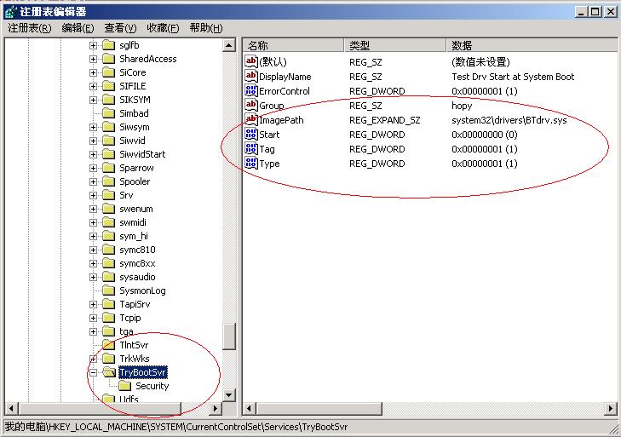The height and width of the screenshot is (437, 621).
Task: Click the swenum folder icon
Action: (x=108, y=209)
